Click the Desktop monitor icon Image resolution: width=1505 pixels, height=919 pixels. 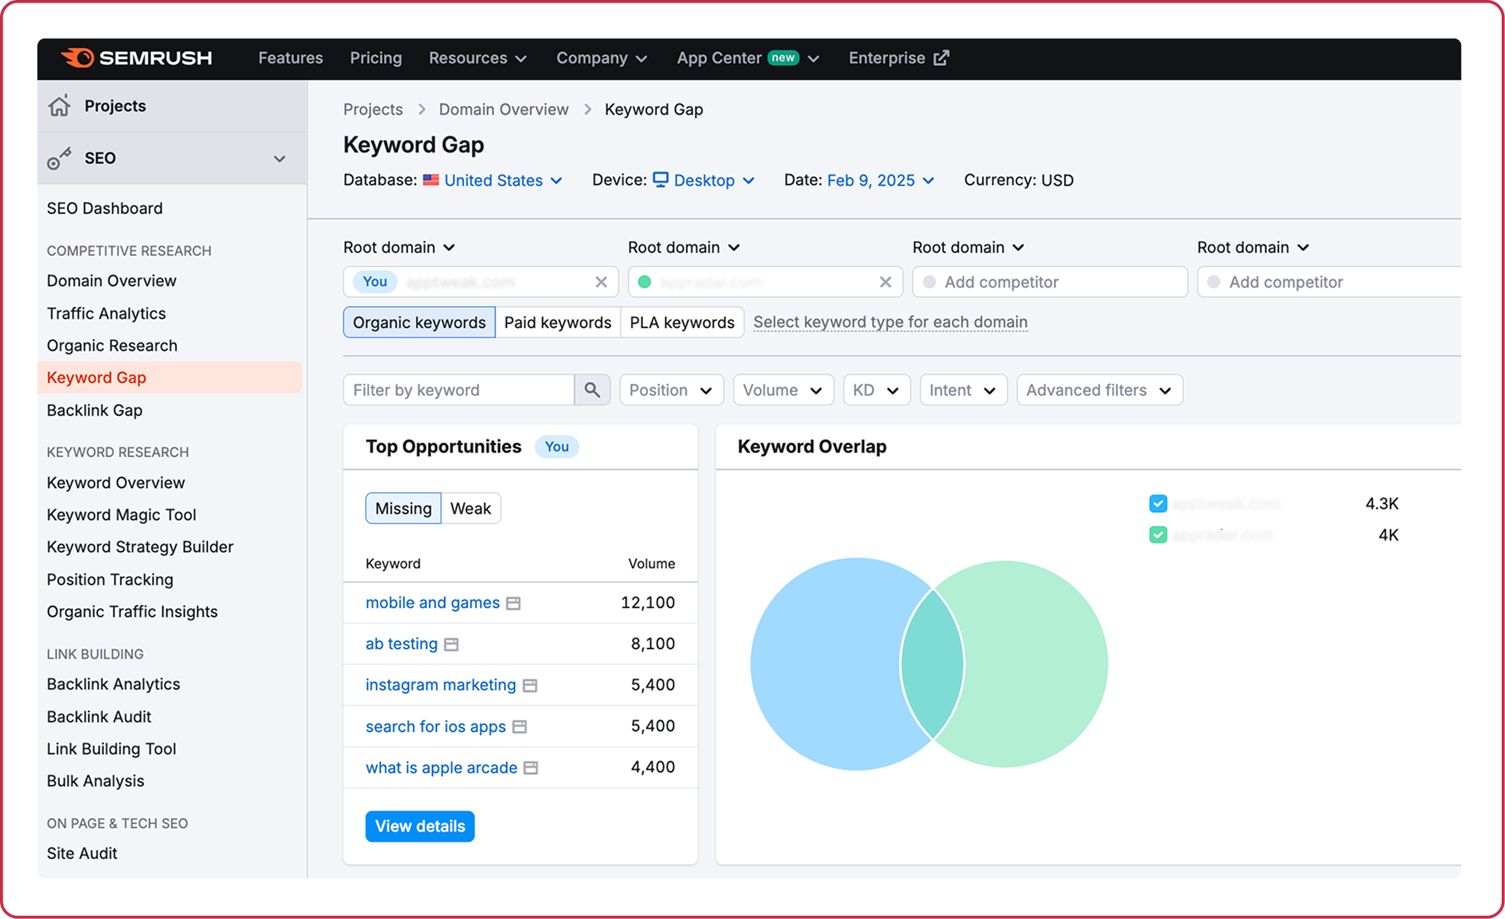tap(660, 179)
